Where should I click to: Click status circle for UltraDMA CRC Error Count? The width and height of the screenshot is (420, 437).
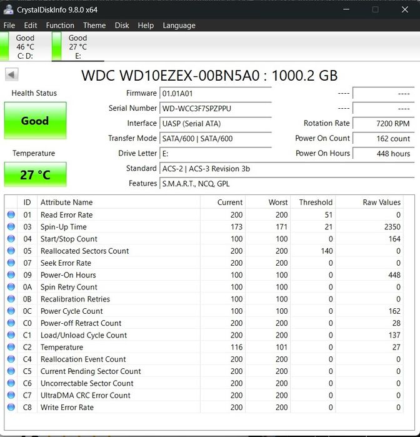coord(11,395)
